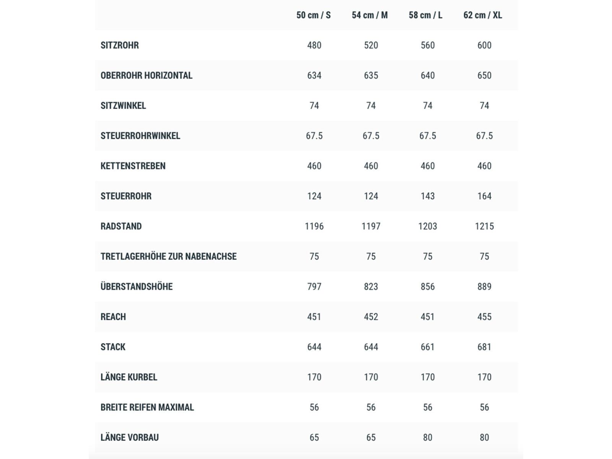Click the 54 cm / M column header
The width and height of the screenshot is (612, 459).
tap(369, 15)
